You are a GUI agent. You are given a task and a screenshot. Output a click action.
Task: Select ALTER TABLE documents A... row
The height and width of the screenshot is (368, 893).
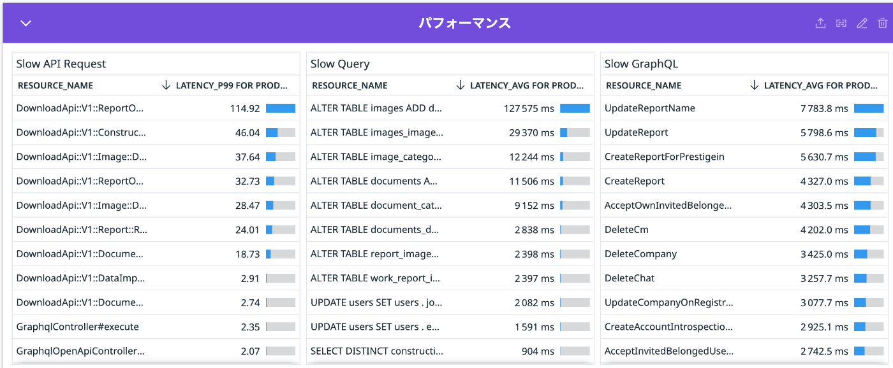click(450, 181)
